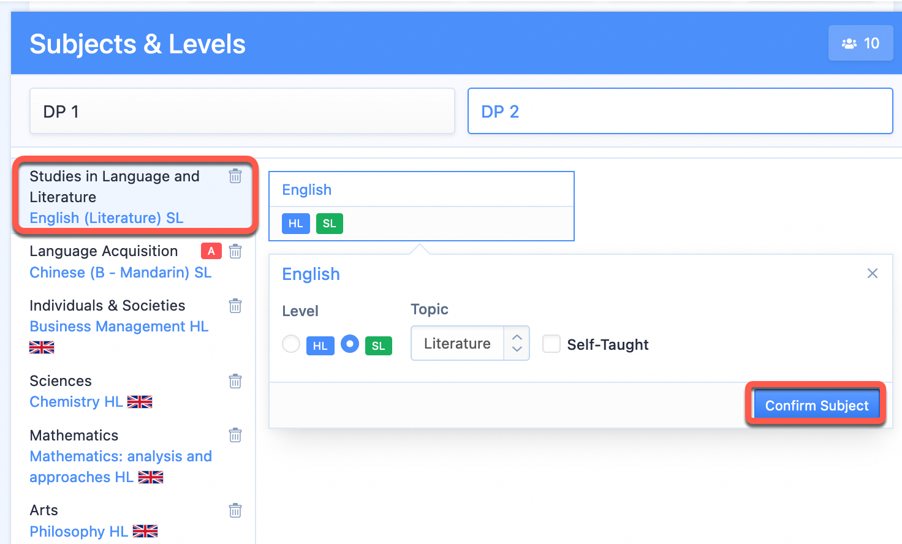Delete Studies in Language and Literature subject
The image size is (902, 544).
click(x=235, y=176)
